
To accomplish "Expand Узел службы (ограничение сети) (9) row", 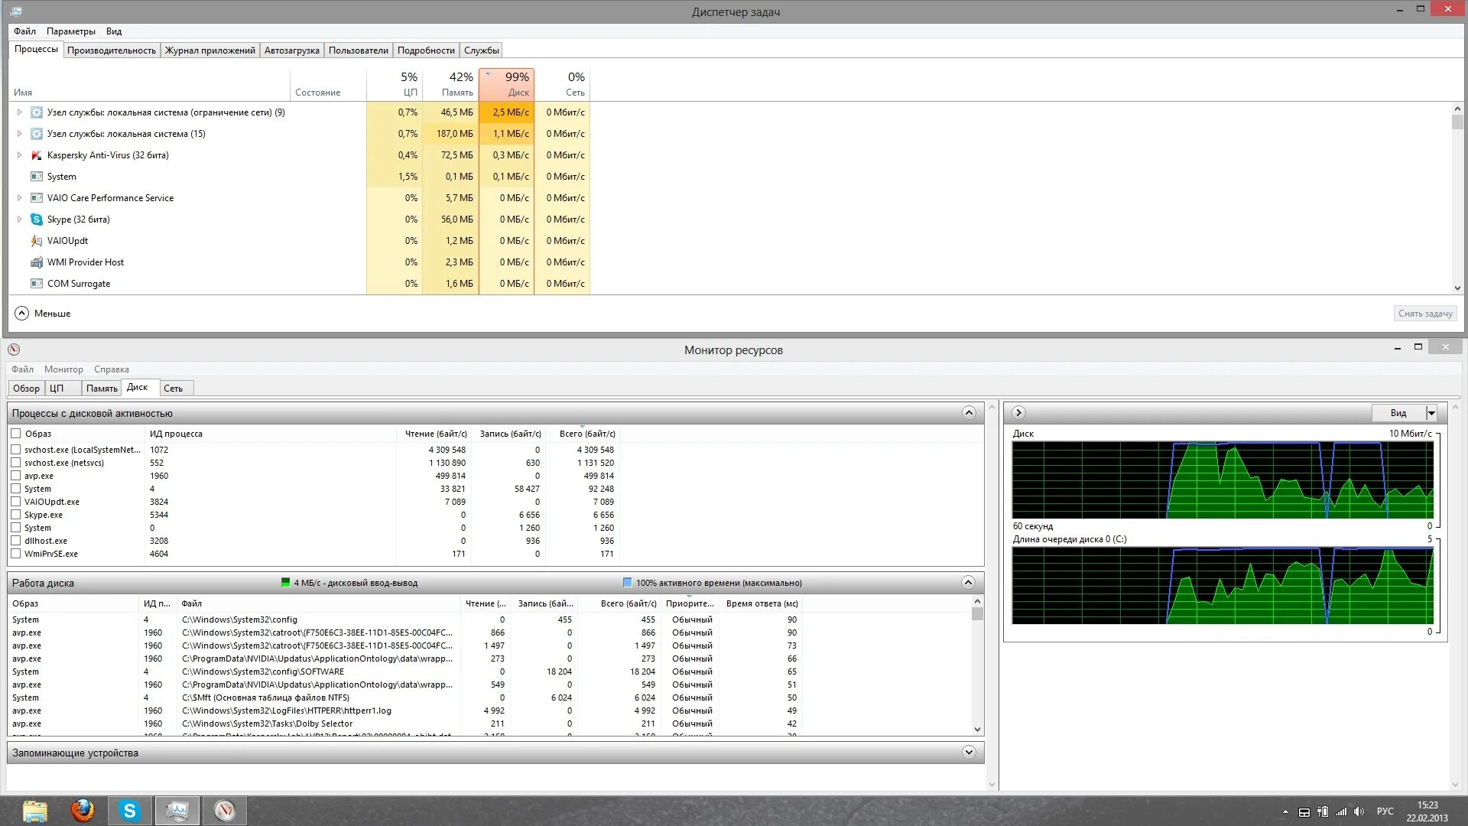I will (x=19, y=112).
